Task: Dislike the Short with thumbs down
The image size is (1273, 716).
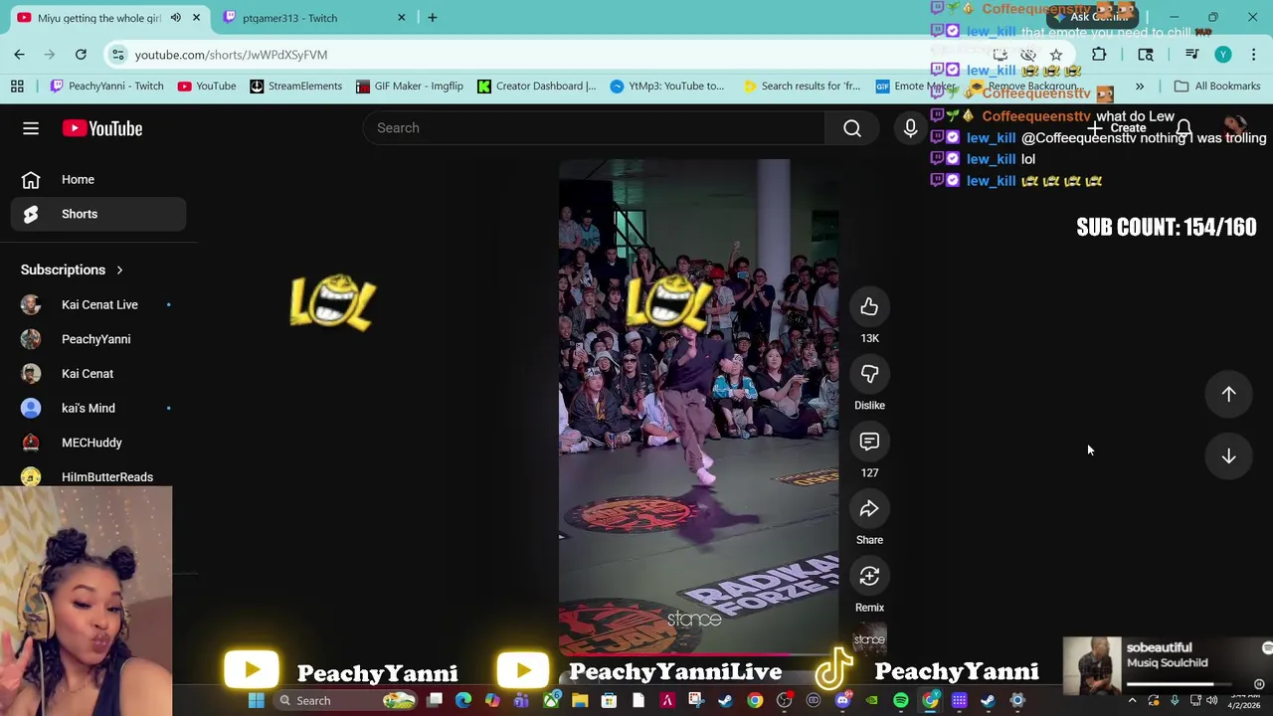Action: (869, 375)
